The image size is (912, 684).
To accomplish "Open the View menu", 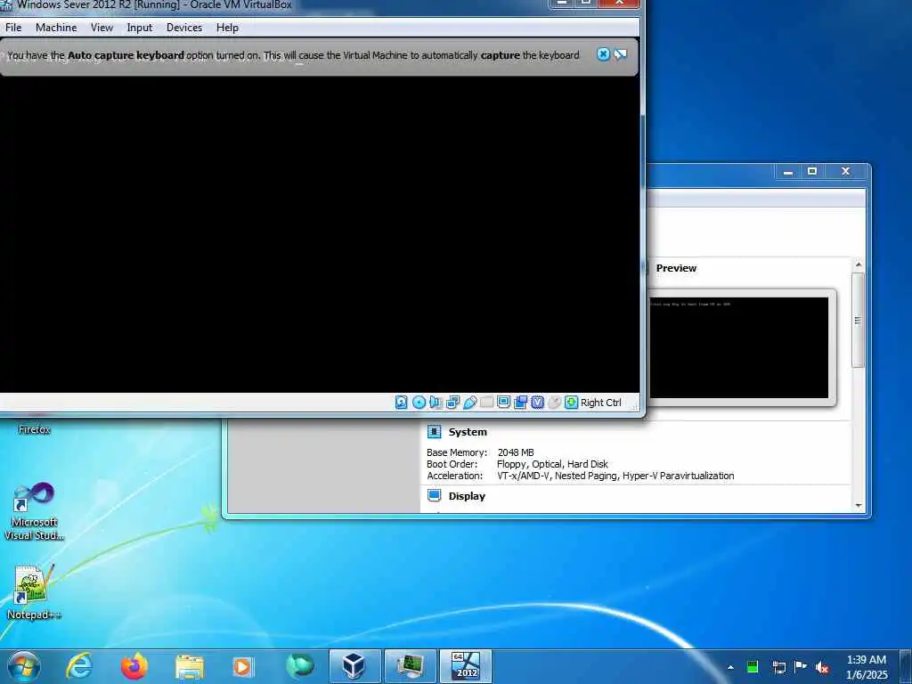I will click(x=102, y=28).
